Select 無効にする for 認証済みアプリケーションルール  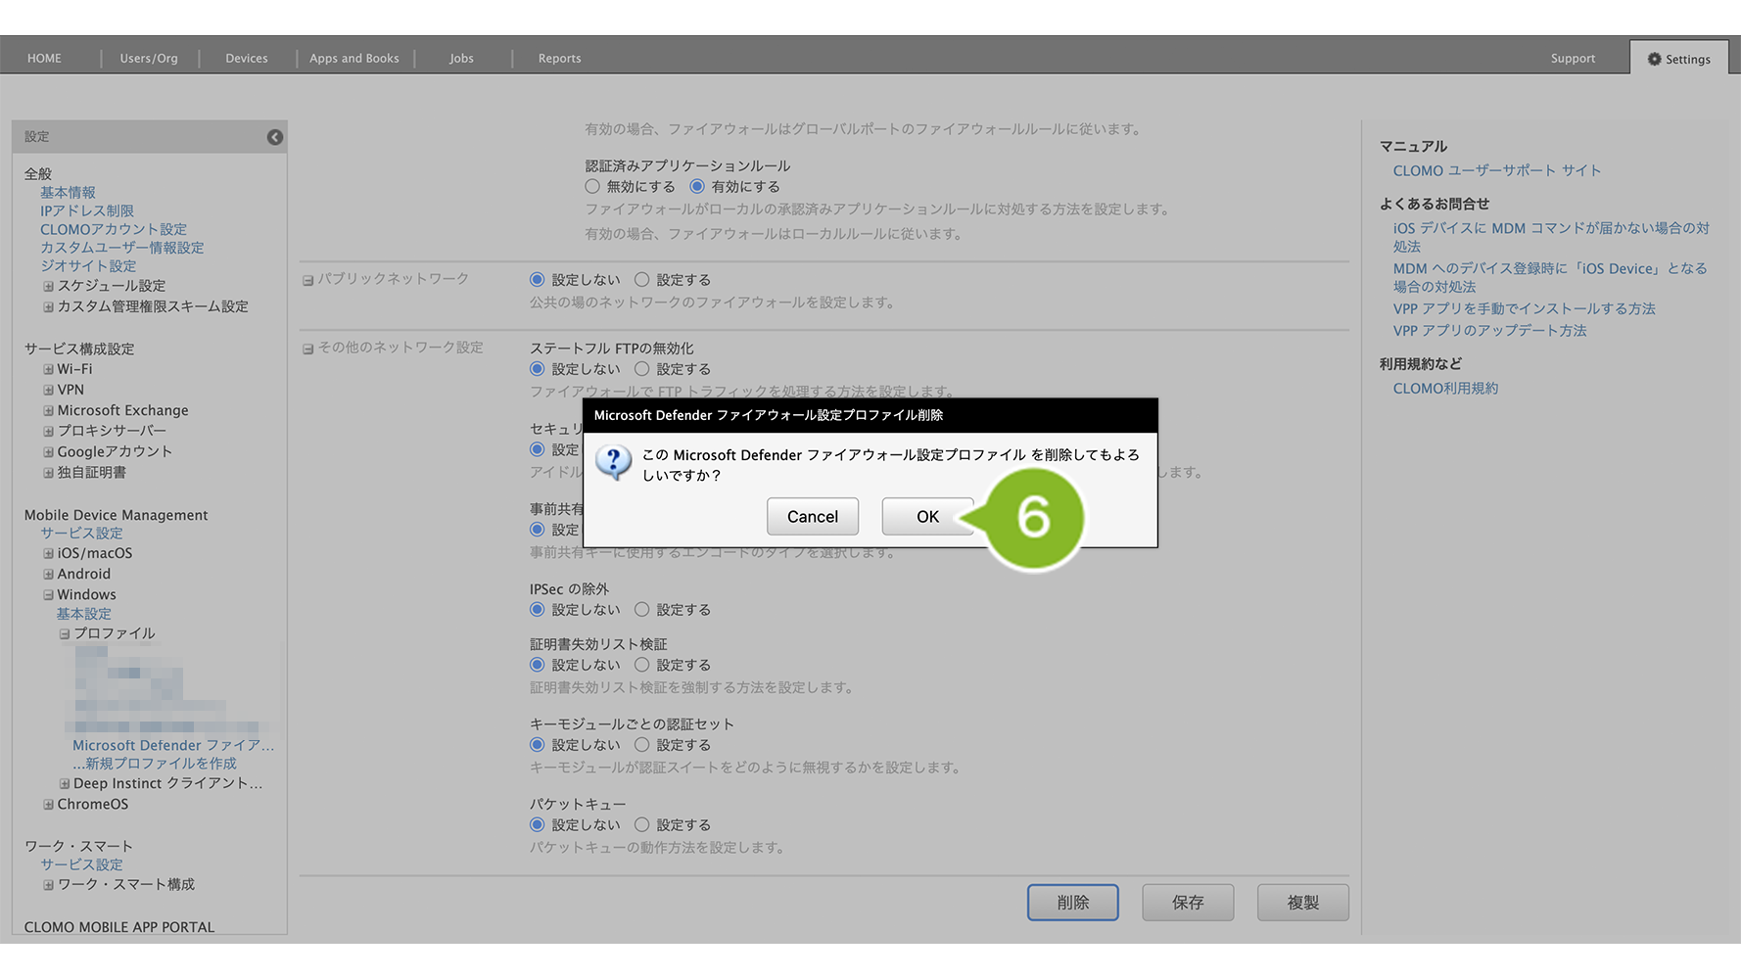point(592,187)
